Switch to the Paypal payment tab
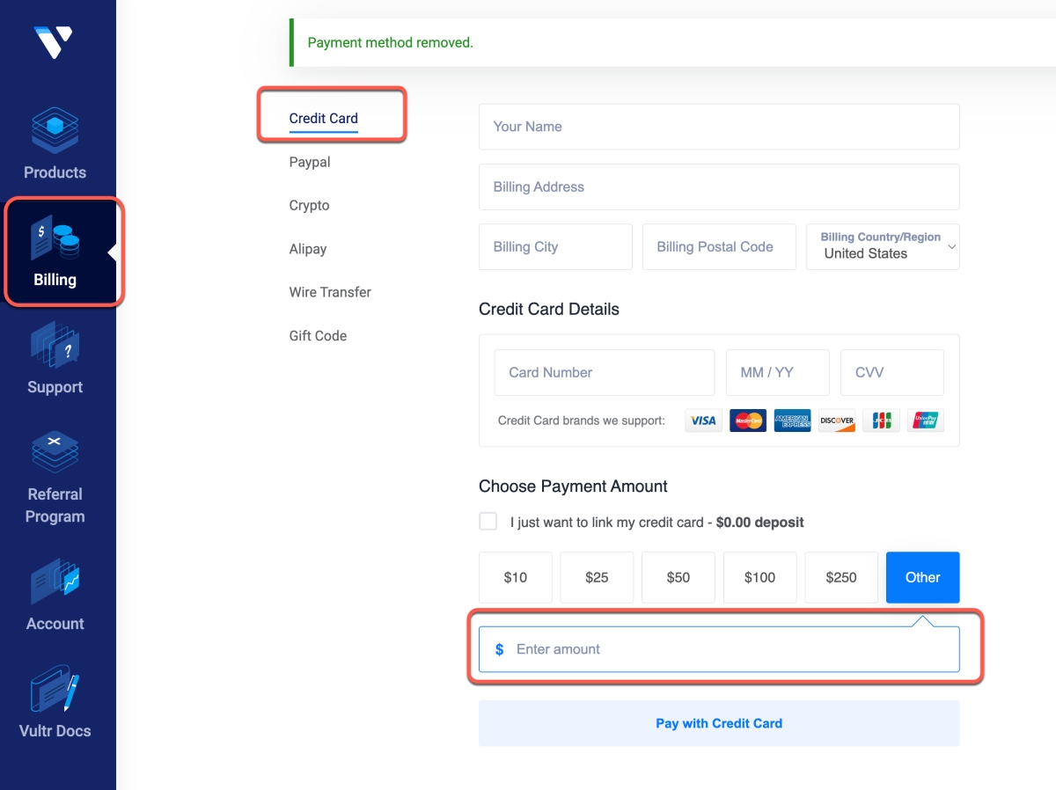Image resolution: width=1056 pixels, height=790 pixels. pyautogui.click(x=310, y=162)
